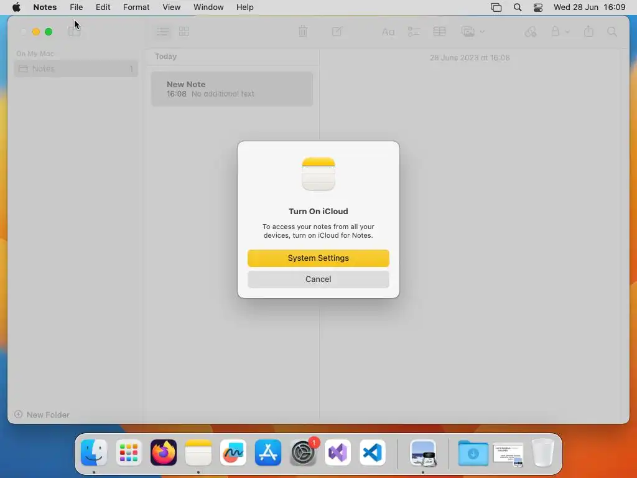Cancel the Turn On iCloud dialog
The height and width of the screenshot is (478, 637).
[x=318, y=279]
